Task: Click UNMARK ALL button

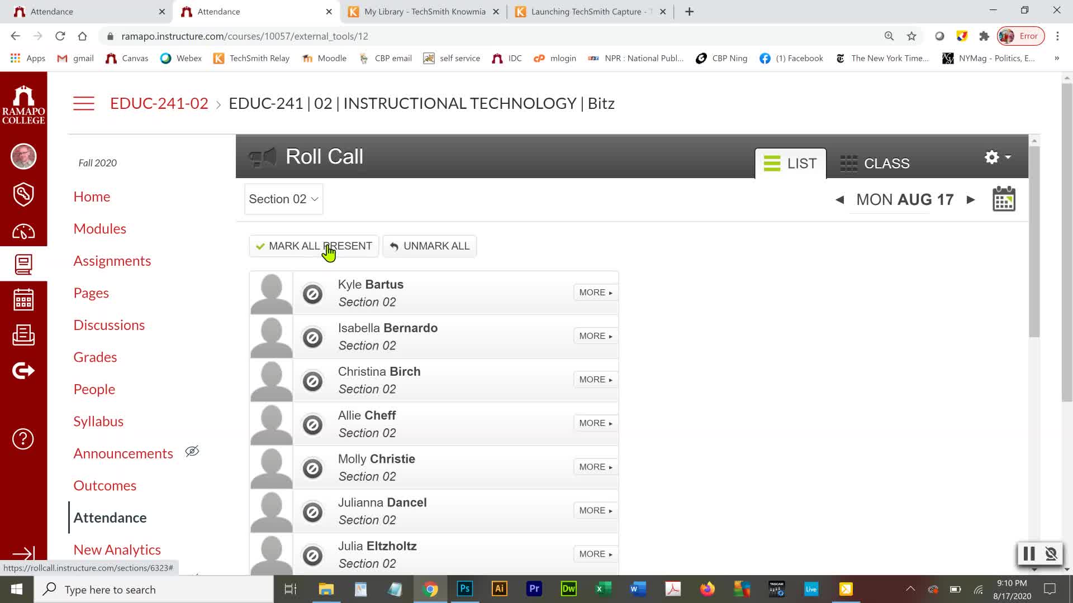Action: 429,246
